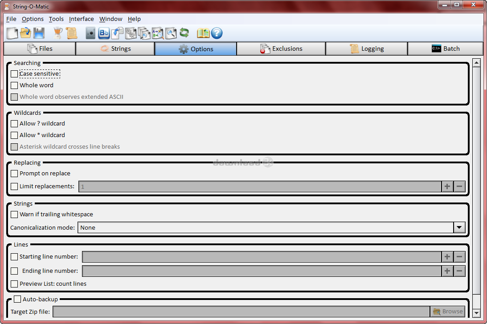
Task: Switch to the Logging tab
Action: tap(367, 49)
